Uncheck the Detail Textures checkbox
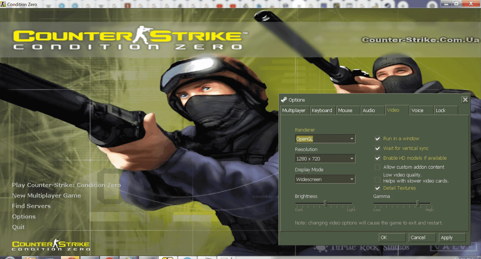This screenshot has height=259, width=481. point(377,188)
